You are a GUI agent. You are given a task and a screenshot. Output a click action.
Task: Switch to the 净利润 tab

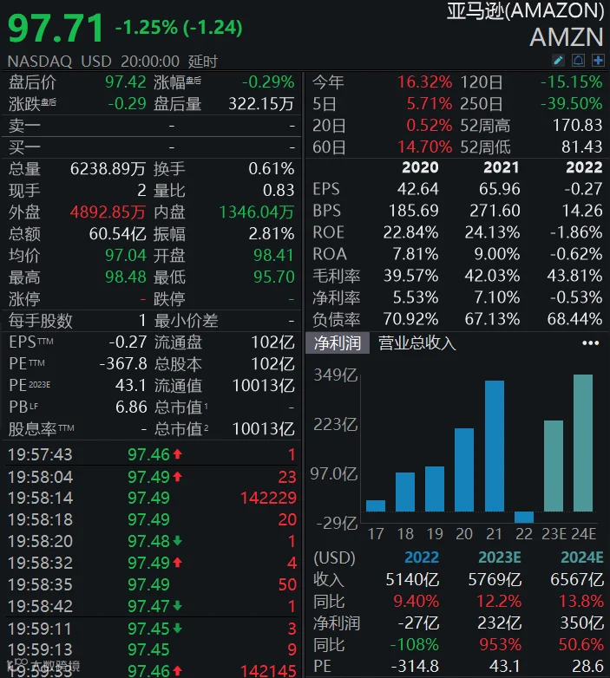click(x=338, y=342)
